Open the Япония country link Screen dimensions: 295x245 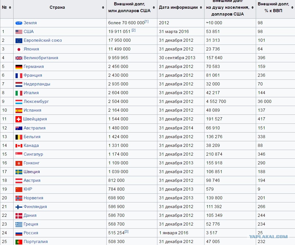pos(31,49)
